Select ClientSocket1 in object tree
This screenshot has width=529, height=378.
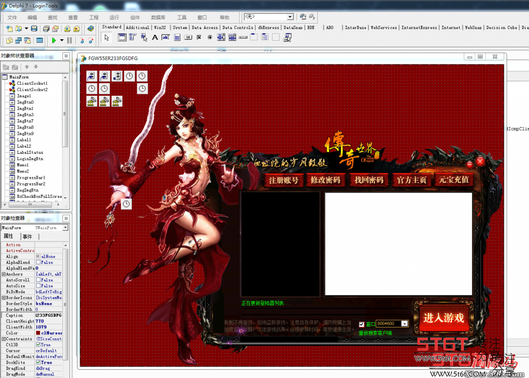point(32,83)
